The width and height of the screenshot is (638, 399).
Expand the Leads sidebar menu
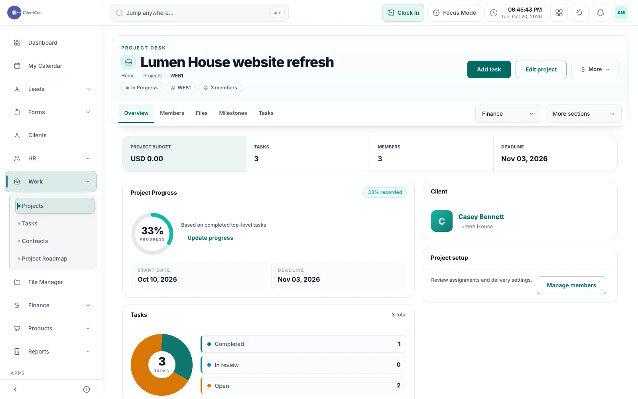pos(51,89)
